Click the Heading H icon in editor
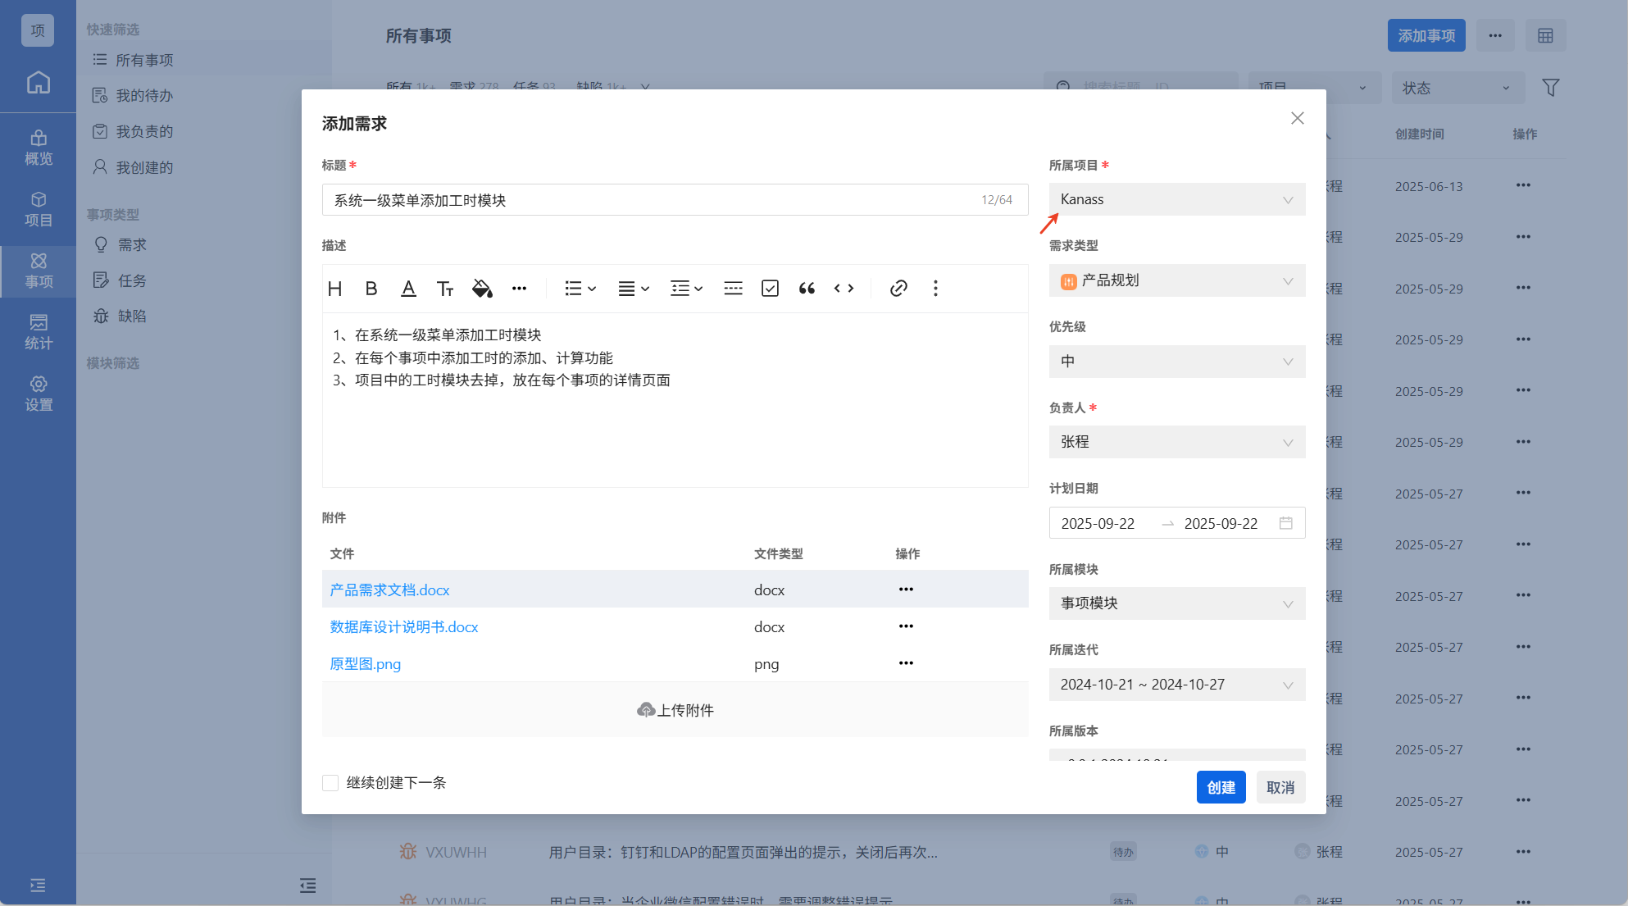1628x906 pixels. (x=334, y=289)
